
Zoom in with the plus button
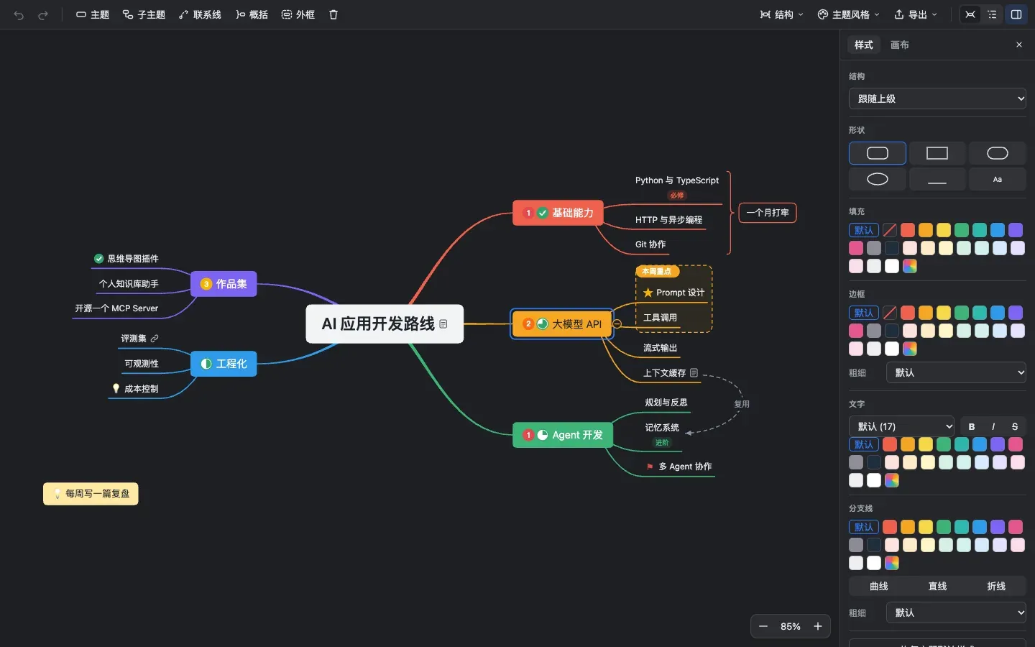coord(818,626)
